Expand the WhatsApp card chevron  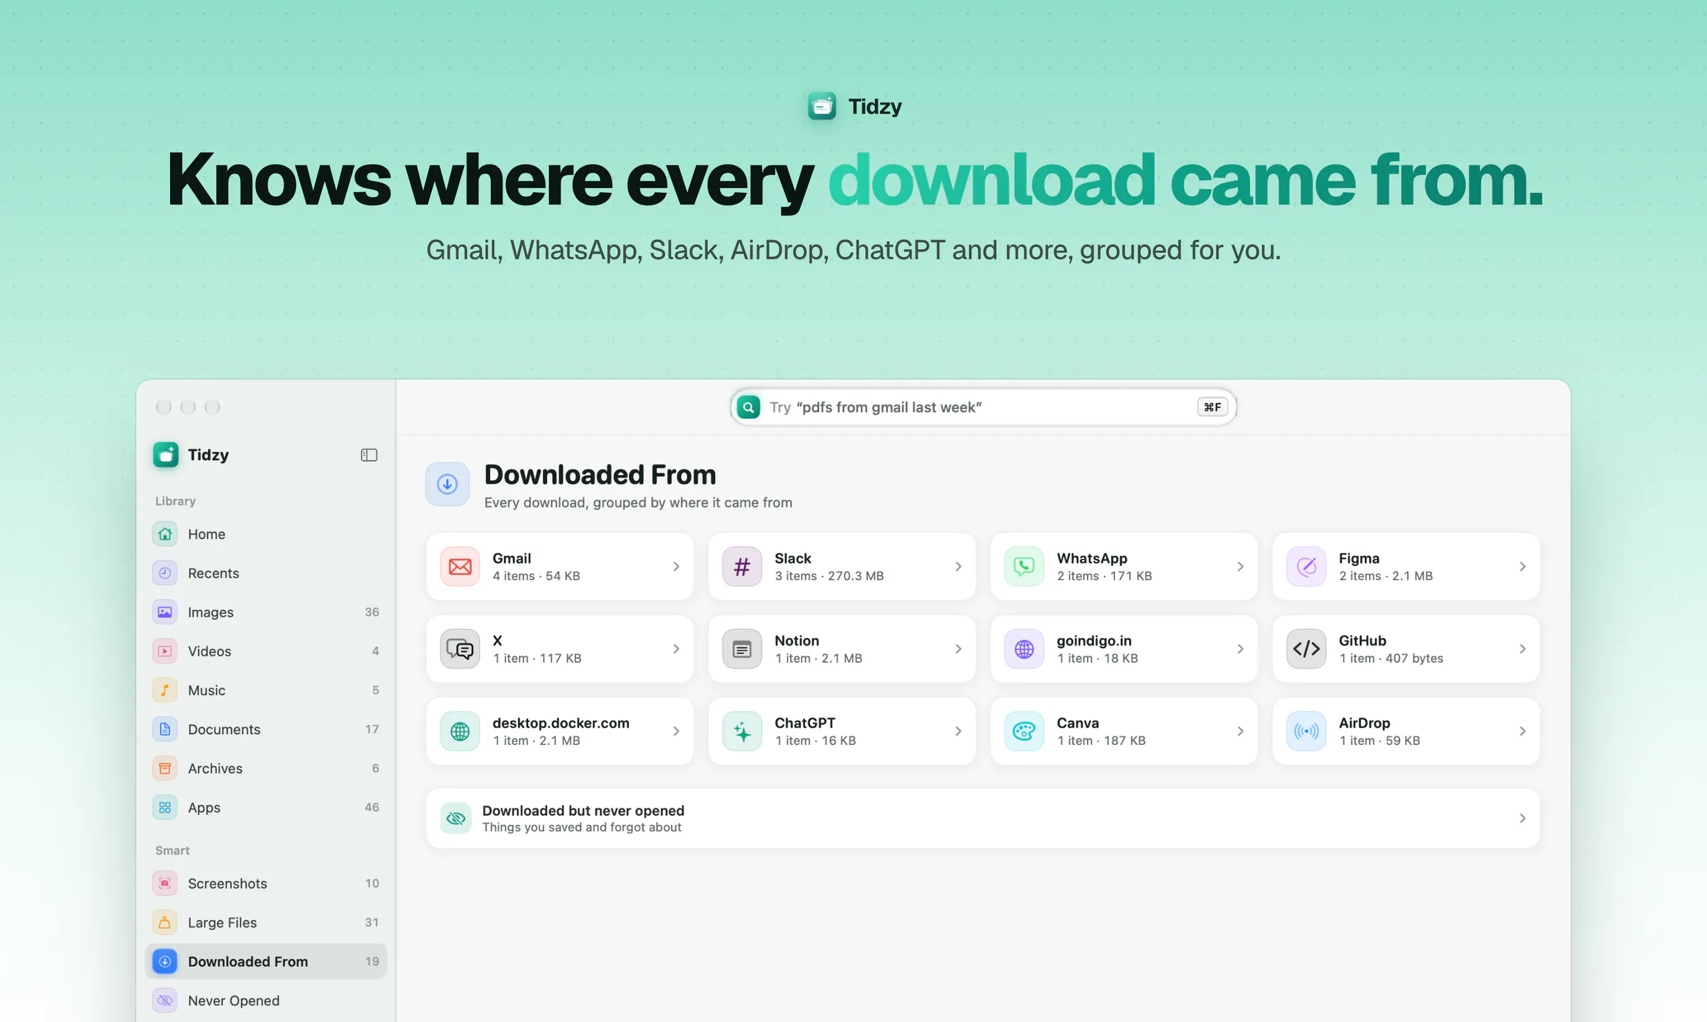coord(1241,566)
